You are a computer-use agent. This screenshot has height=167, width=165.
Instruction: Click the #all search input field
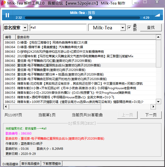coord(58,28)
